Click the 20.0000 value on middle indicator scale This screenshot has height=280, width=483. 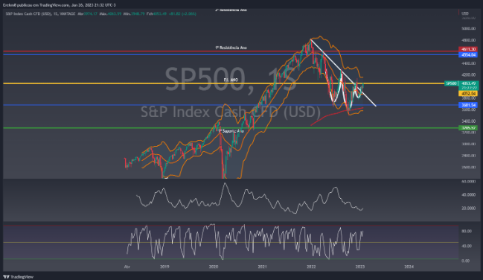(x=469, y=209)
